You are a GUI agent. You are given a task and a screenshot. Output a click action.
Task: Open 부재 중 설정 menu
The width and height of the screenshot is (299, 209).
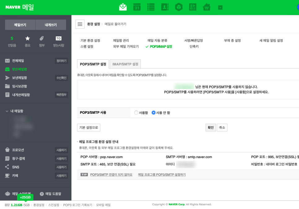[232, 41]
